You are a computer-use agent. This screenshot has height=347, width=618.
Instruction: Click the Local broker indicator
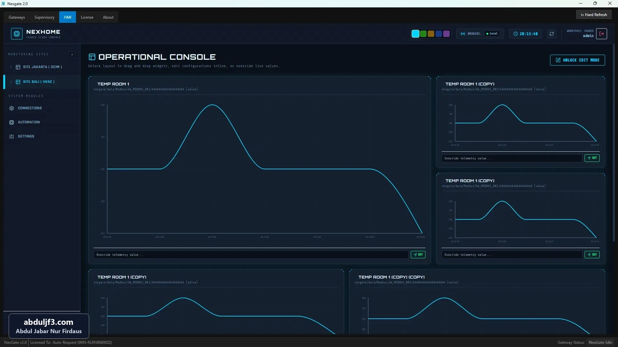492,34
